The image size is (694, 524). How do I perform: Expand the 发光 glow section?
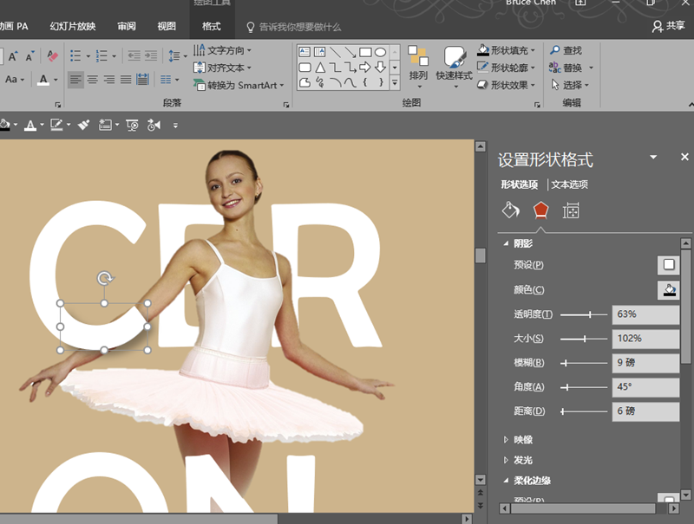pyautogui.click(x=506, y=460)
